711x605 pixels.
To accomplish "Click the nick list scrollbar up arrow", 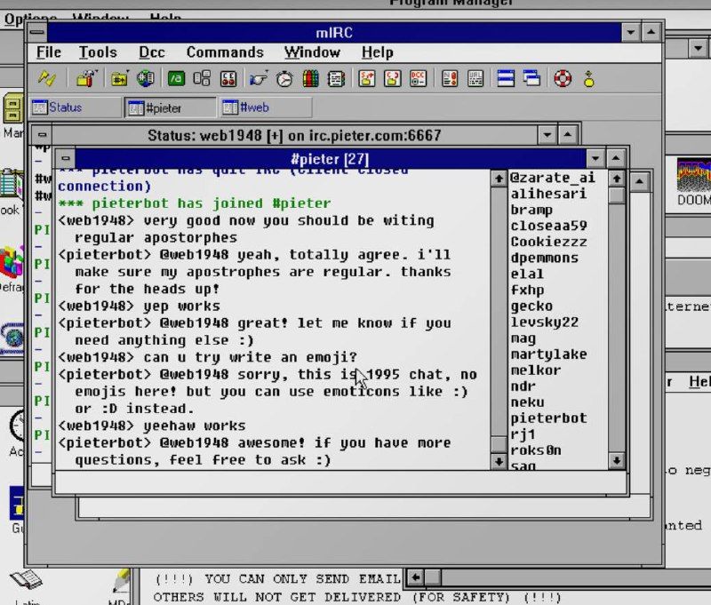I will coord(617,179).
